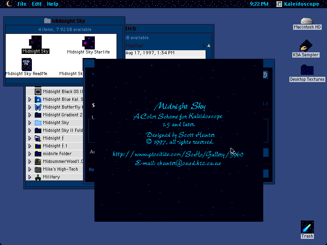Open the Midnight Sky ReadMe document icon
327x245 pixels.
click(x=27, y=65)
